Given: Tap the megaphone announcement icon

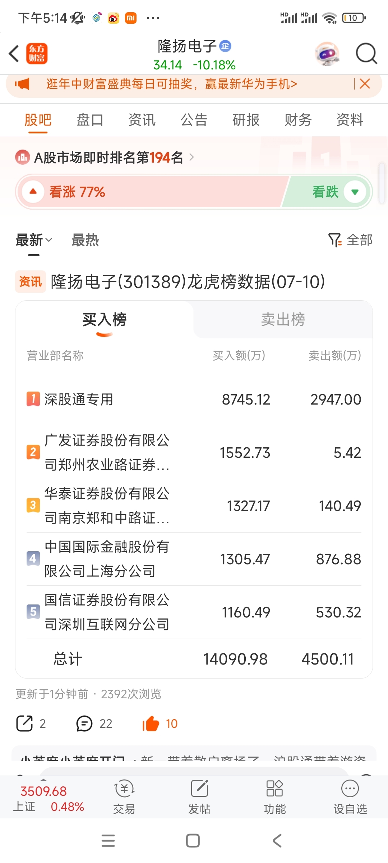Looking at the screenshot, I should coord(22,84).
